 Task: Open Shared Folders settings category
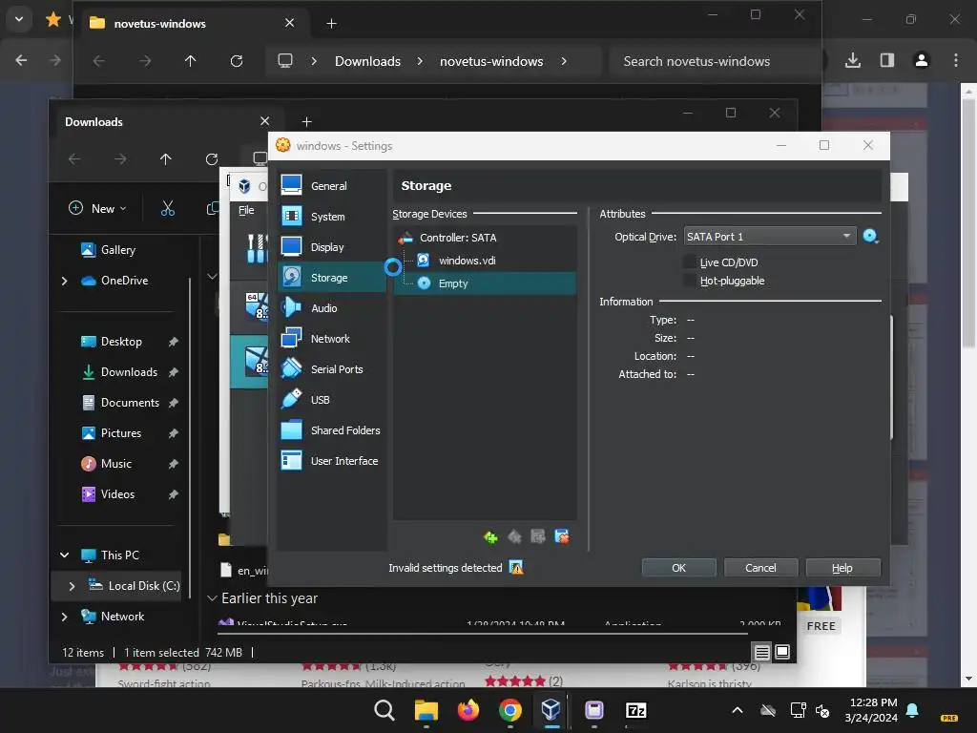click(x=331, y=430)
